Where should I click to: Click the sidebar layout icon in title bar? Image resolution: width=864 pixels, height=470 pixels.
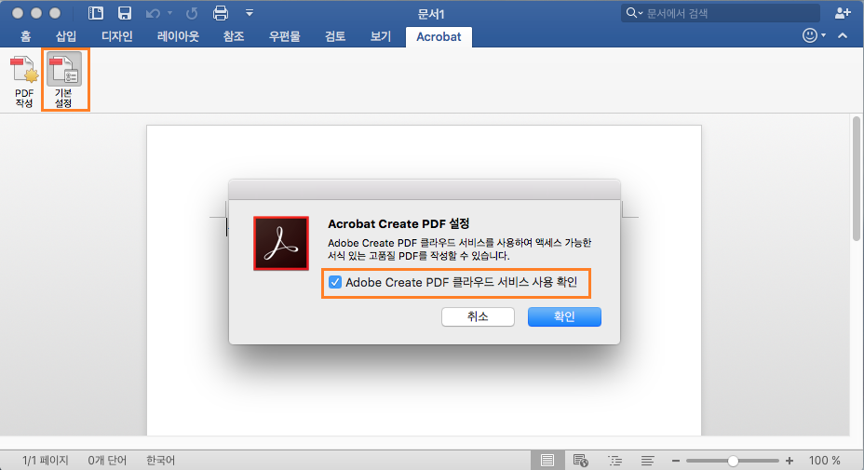[x=96, y=13]
